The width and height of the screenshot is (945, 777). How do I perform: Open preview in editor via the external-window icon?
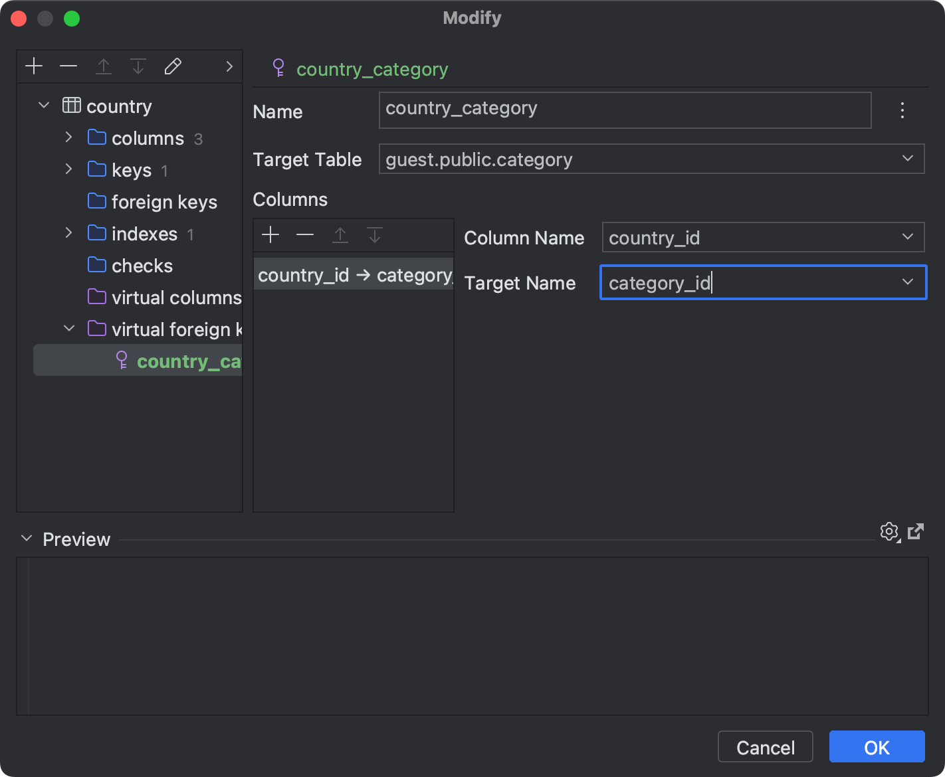(x=916, y=531)
